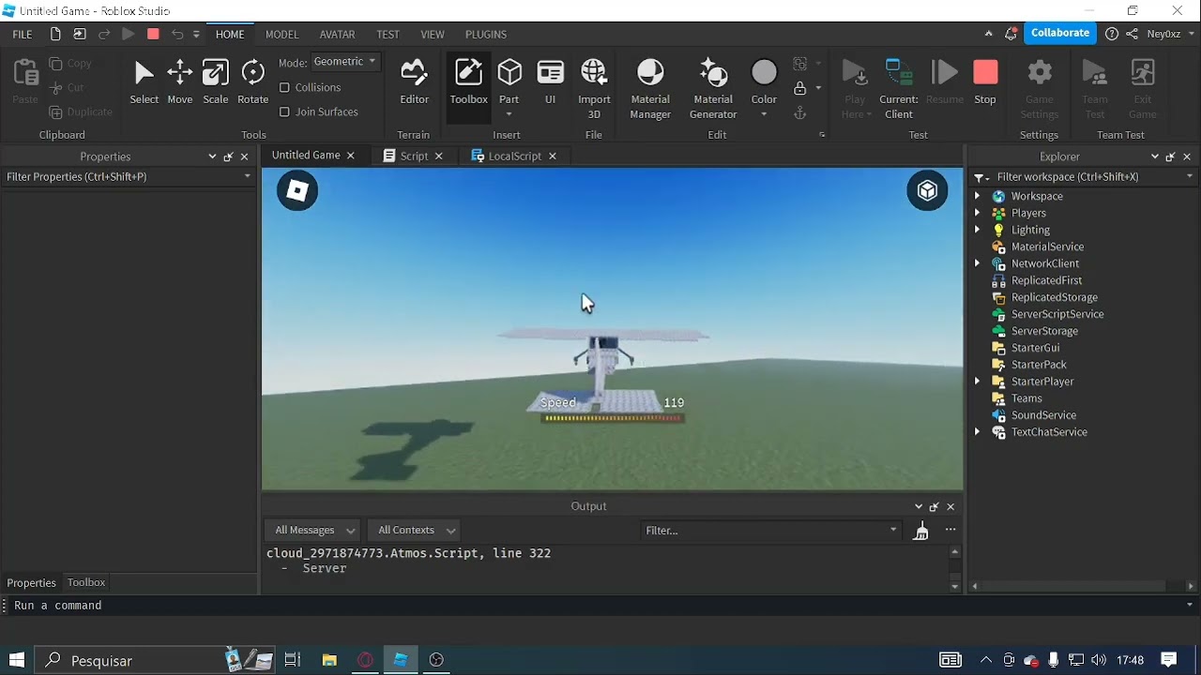The height and width of the screenshot is (675, 1201).
Task: Open File Explorer from taskbar
Action: 328,660
